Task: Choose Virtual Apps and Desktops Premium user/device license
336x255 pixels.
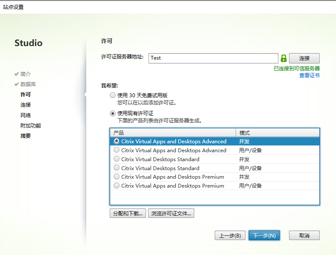Action: [x=117, y=186]
